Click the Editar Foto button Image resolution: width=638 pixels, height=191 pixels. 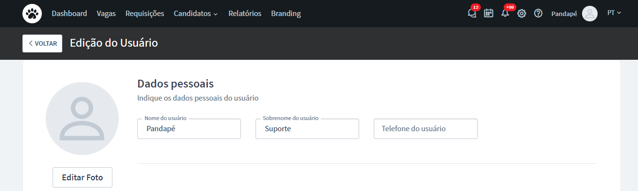(82, 177)
